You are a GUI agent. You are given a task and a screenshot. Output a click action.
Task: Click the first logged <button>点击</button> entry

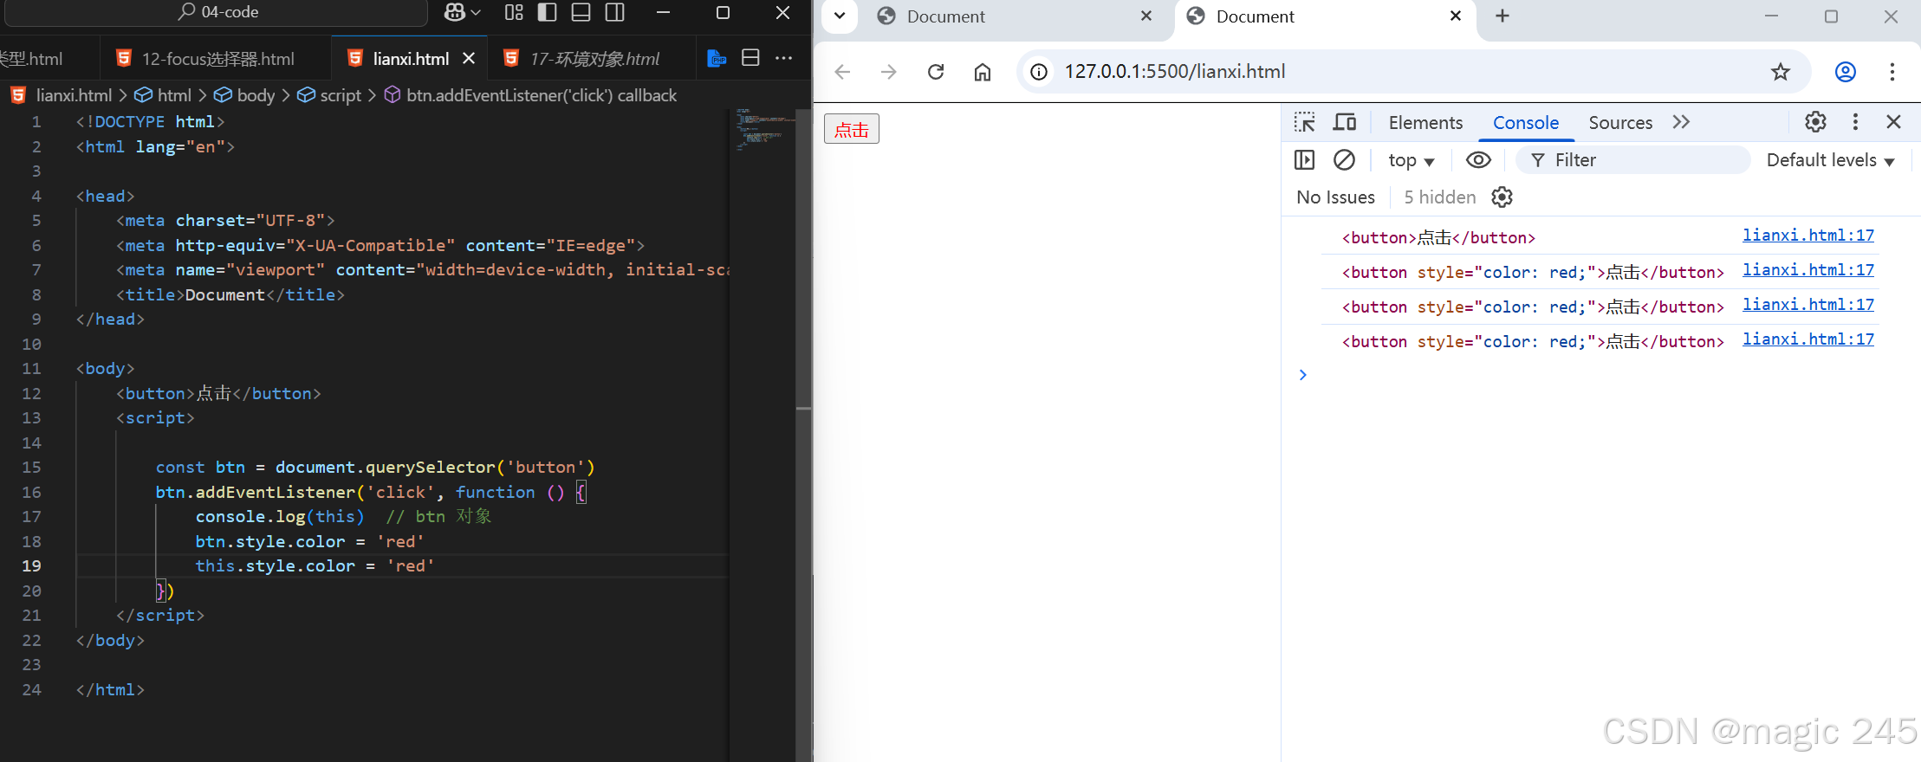pos(1438,238)
